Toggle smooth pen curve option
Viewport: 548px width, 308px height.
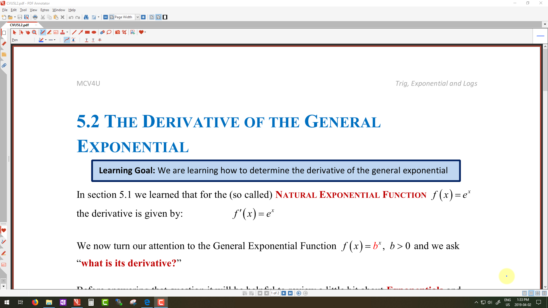pos(67,40)
